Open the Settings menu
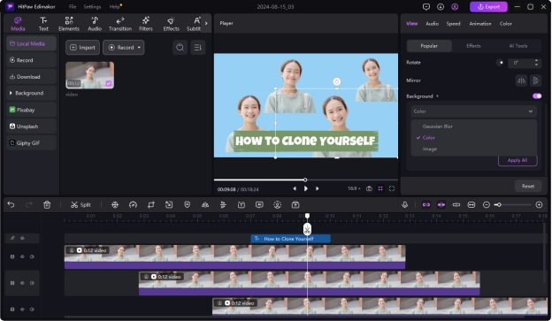 pos(92,7)
